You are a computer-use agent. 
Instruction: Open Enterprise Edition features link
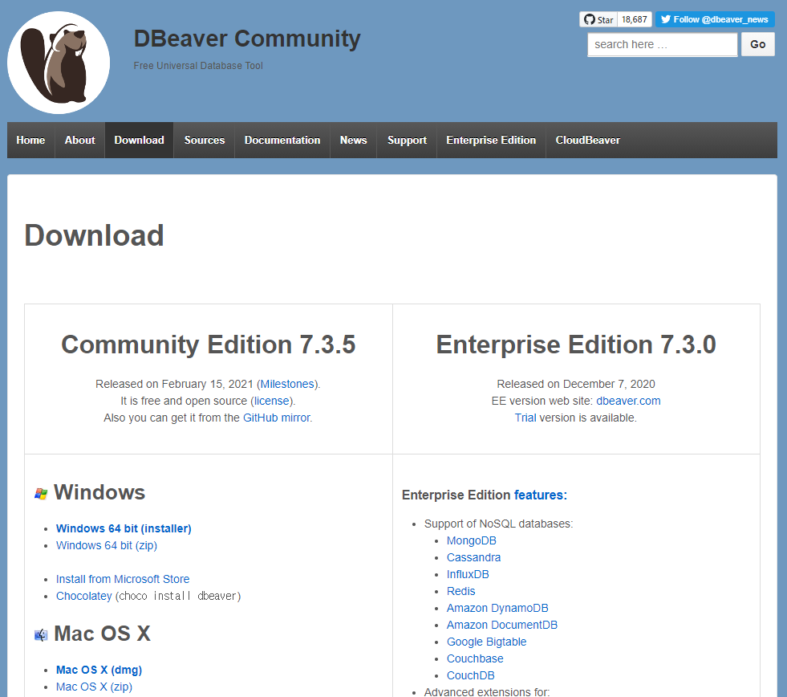[x=541, y=495]
